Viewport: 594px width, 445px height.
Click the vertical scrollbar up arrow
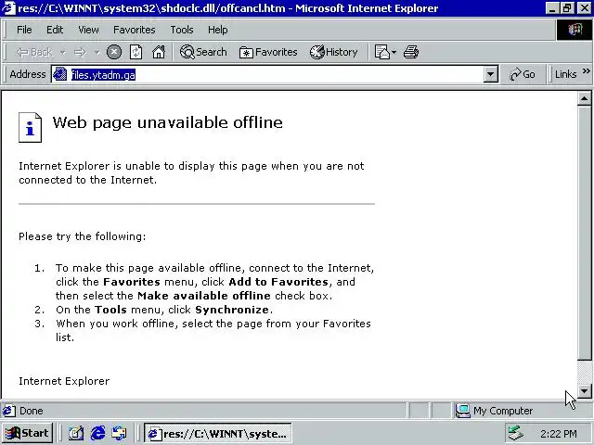[x=584, y=99]
